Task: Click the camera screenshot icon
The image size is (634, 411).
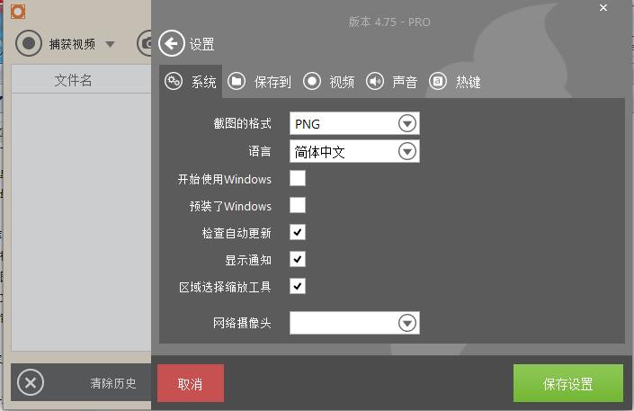Action: click(145, 43)
